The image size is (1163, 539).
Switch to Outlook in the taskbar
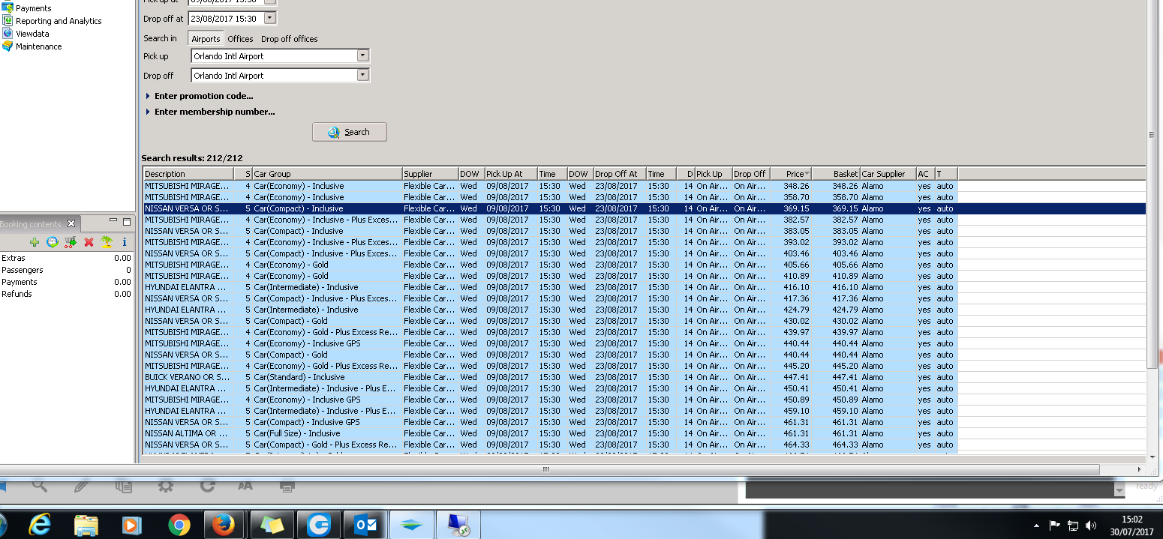coord(365,525)
